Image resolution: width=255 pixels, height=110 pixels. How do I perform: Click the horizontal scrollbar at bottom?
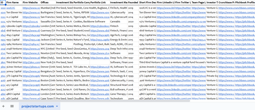[95, 101]
